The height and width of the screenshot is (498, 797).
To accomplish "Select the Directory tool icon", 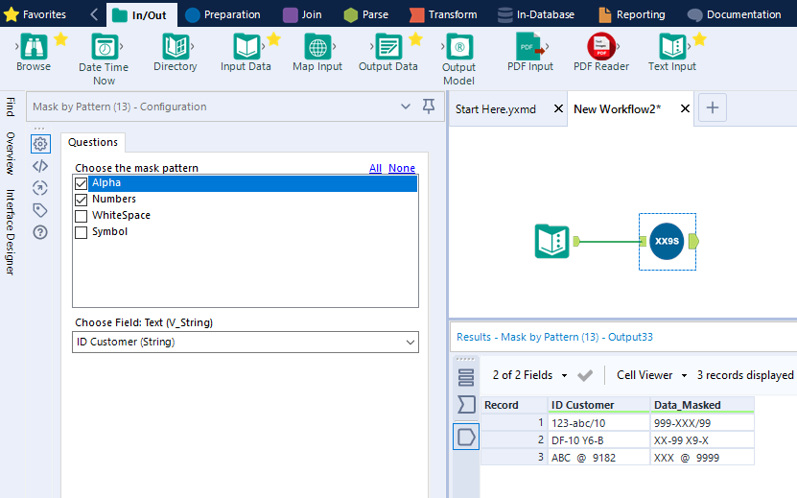I will pos(176,47).
